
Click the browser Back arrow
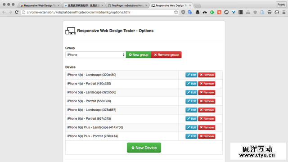pos(4,12)
